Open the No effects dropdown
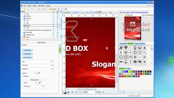The width and height of the screenshot is (174, 98). coord(60,45)
